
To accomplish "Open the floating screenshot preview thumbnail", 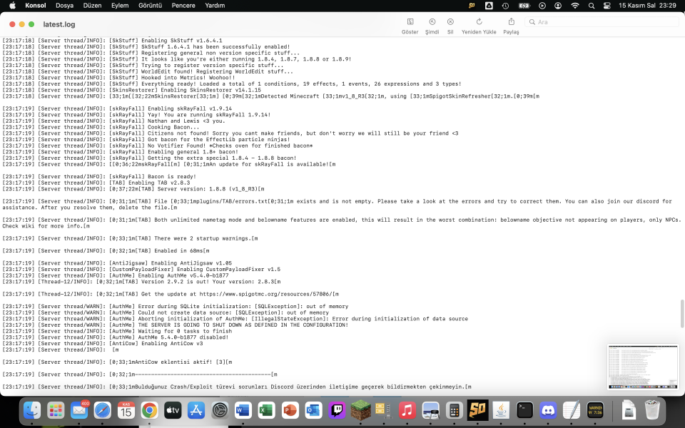I will coord(643,367).
